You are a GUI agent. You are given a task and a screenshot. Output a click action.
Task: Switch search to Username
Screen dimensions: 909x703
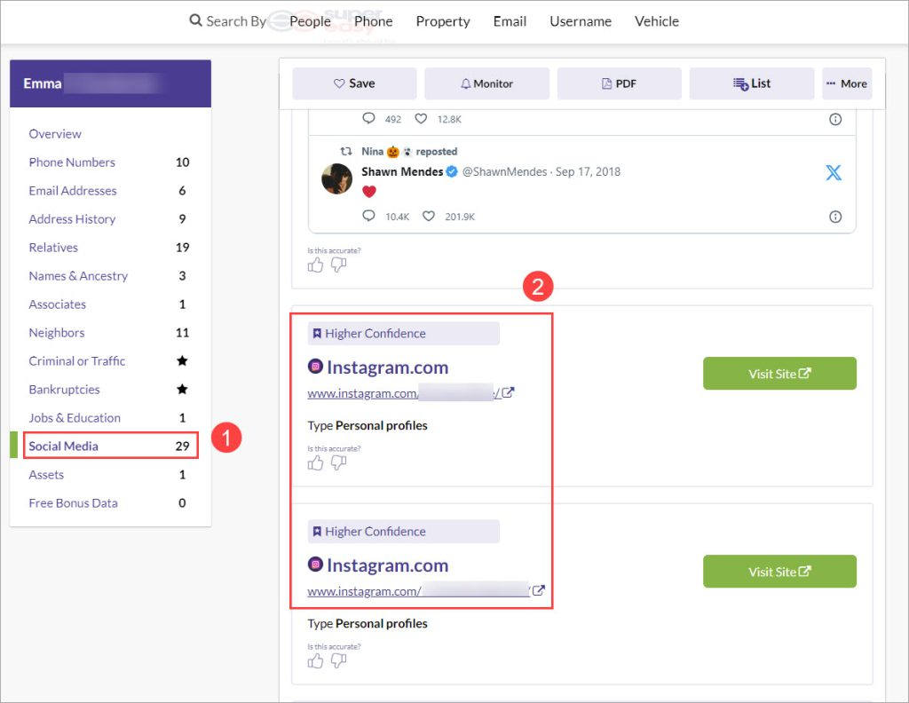pyautogui.click(x=581, y=21)
